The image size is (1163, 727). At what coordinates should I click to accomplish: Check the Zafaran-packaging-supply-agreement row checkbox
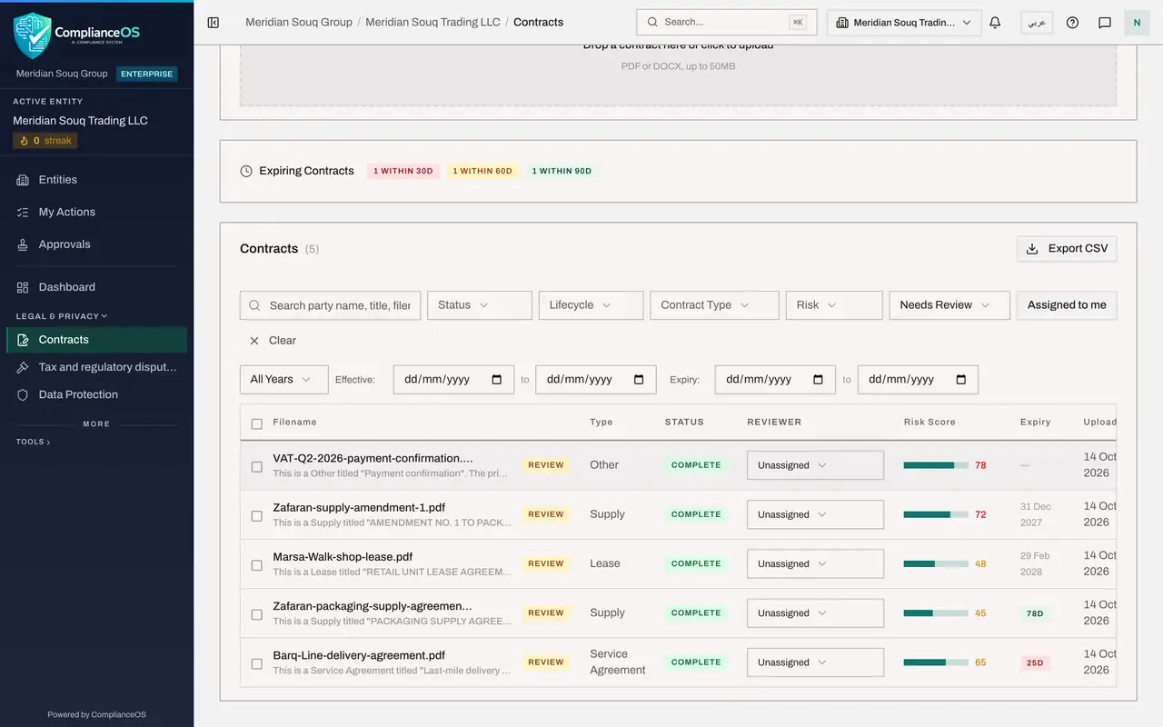[x=256, y=614]
